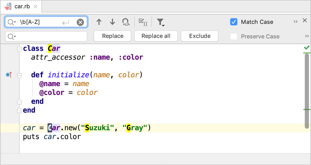311x165 pixels.
Task: Select the car.rb editor tab
Action: click(22, 6)
